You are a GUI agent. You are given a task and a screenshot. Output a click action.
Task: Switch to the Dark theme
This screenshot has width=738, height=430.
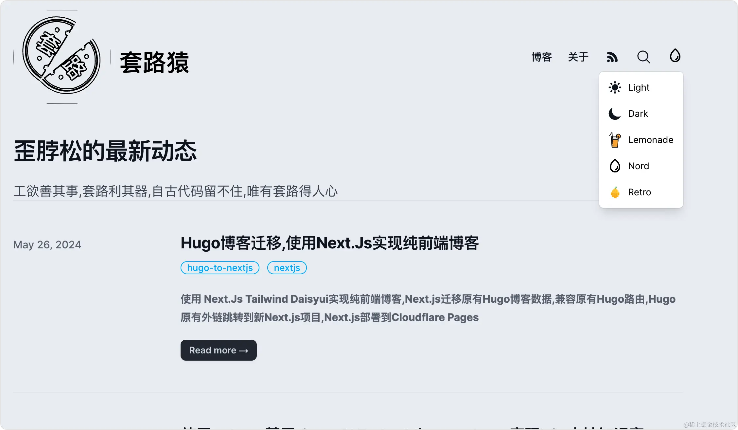coord(638,114)
